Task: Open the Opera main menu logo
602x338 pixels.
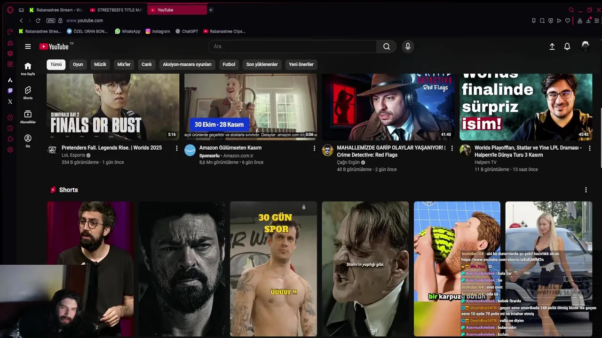Action: (10, 10)
